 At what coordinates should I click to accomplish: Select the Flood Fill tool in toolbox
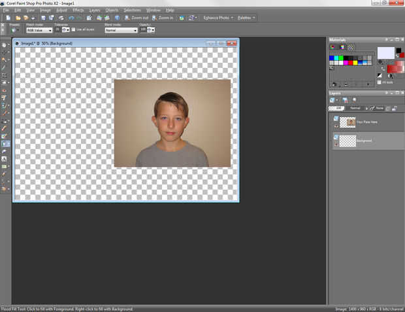click(5, 143)
